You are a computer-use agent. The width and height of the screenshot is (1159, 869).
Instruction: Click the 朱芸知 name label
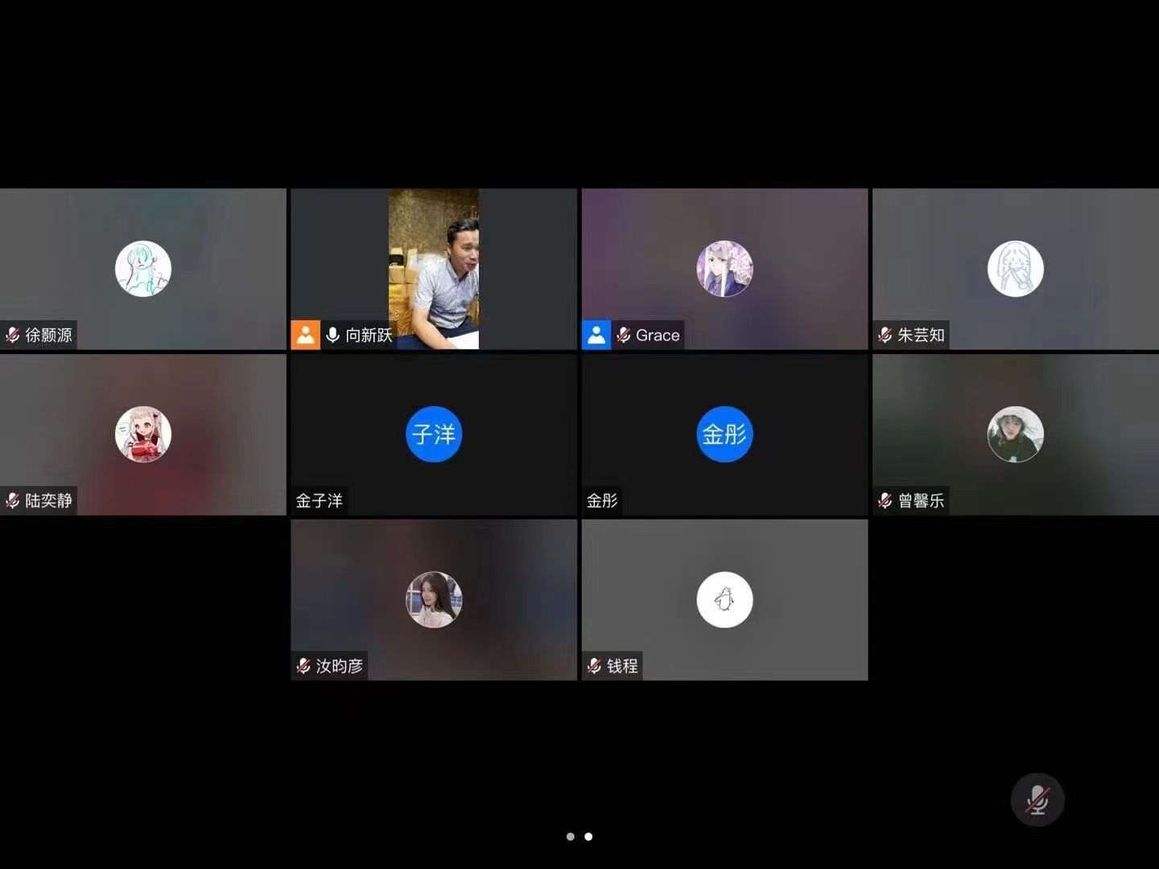point(921,336)
